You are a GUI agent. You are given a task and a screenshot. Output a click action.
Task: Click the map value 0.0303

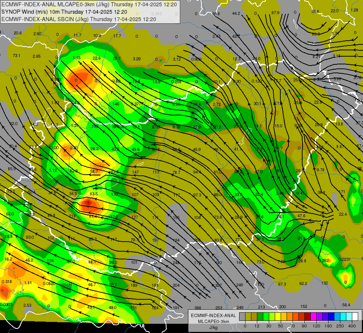point(6,305)
